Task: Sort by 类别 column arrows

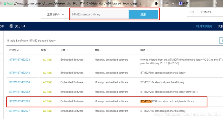Action: 102,50
